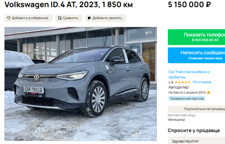225x144 pixels.
Task: Click the orange medal badge icon
Action: click(x=209, y=93)
